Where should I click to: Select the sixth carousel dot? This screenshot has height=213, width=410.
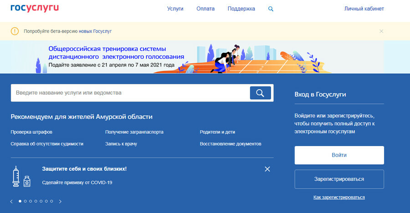(x=46, y=201)
